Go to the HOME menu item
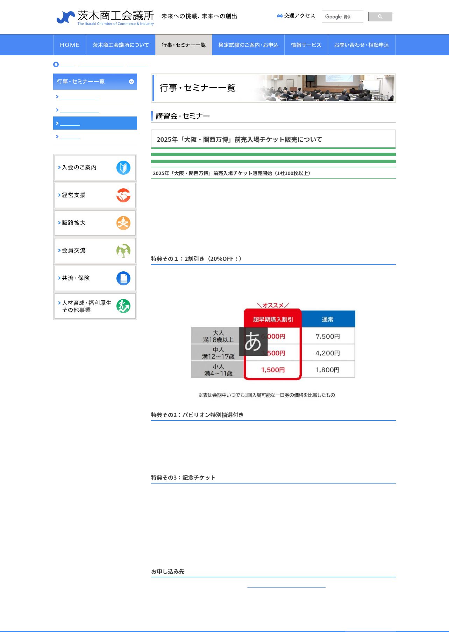This screenshot has height=632, width=449. 70,45
